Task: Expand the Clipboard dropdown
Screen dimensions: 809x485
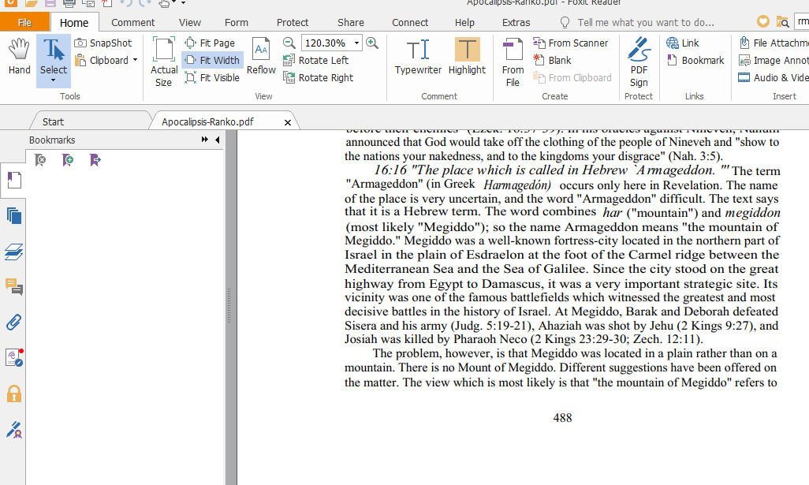Action: click(132, 60)
